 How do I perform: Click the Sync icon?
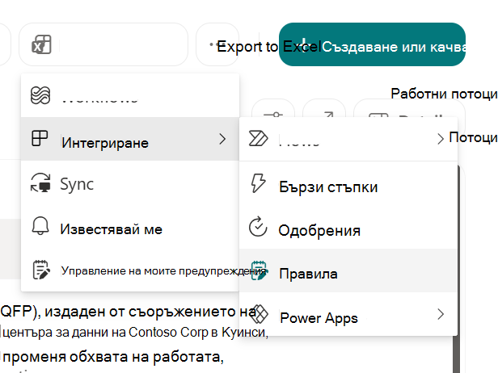pos(40,182)
